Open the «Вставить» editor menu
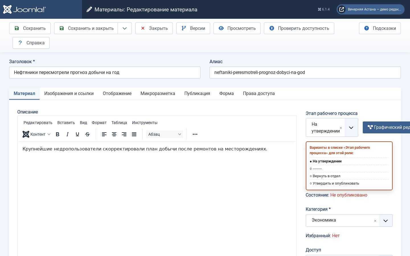The height and width of the screenshot is (256, 410). pos(66,123)
